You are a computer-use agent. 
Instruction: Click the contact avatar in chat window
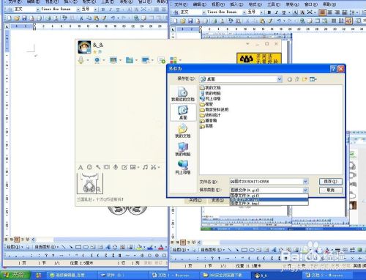coord(84,47)
